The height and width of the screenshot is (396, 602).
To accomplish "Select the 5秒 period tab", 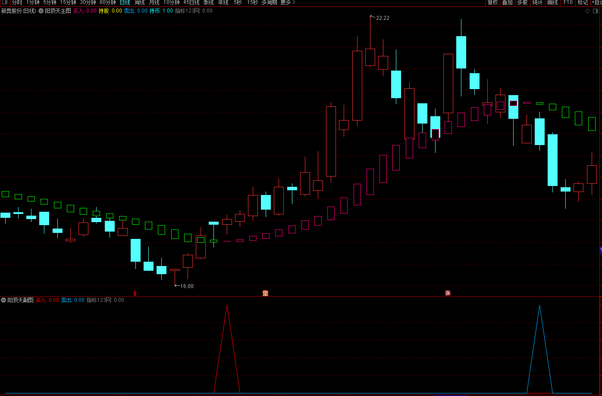I will (238, 3).
